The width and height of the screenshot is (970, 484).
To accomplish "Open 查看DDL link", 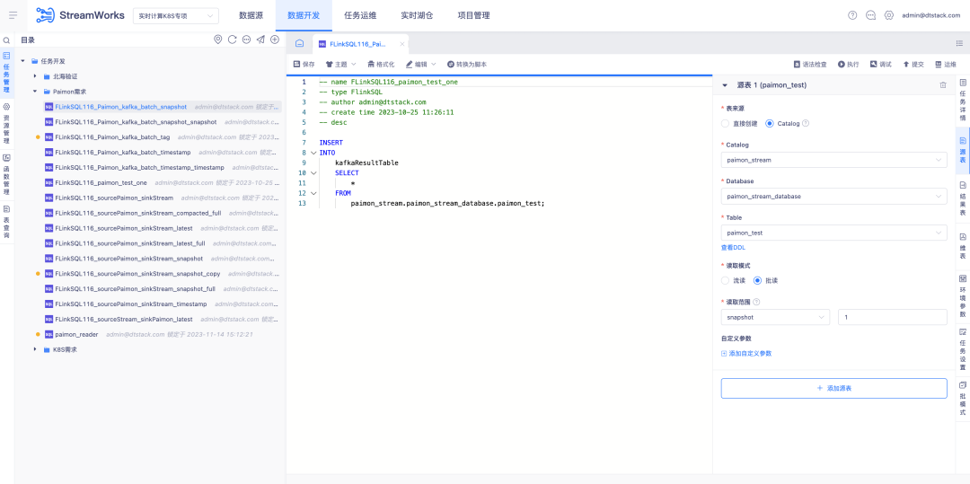I will [x=733, y=247].
